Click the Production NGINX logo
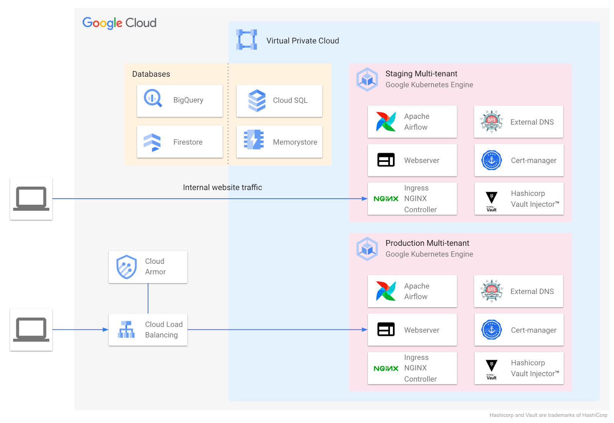 point(386,368)
